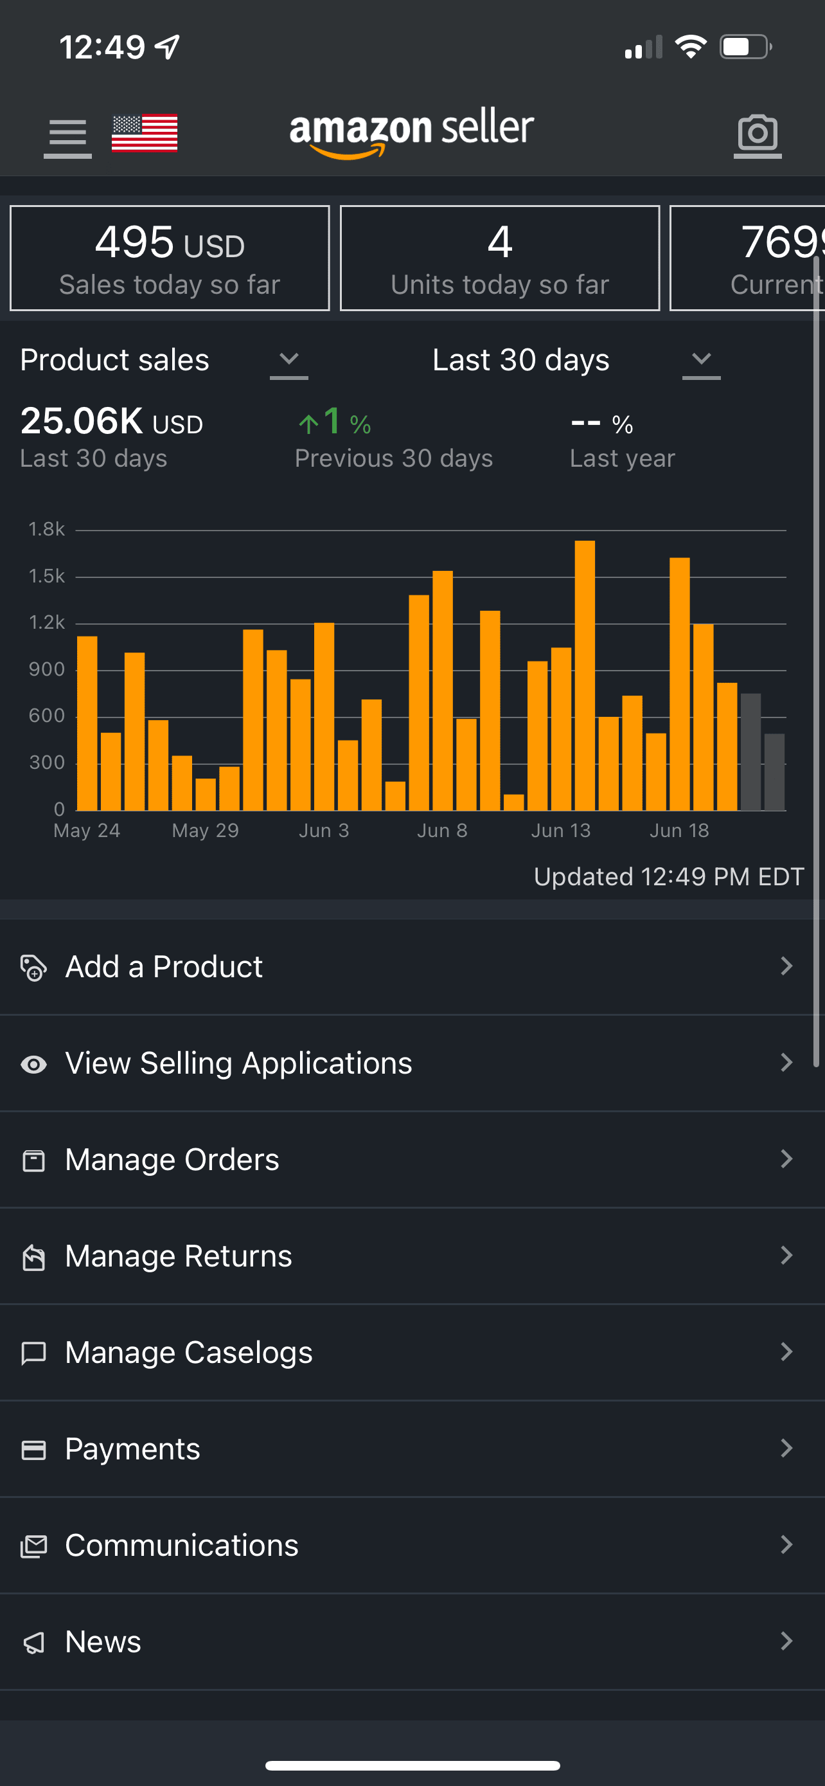The height and width of the screenshot is (1786, 825).
Task: Select the tallest orange bar in chart
Action: (x=585, y=674)
